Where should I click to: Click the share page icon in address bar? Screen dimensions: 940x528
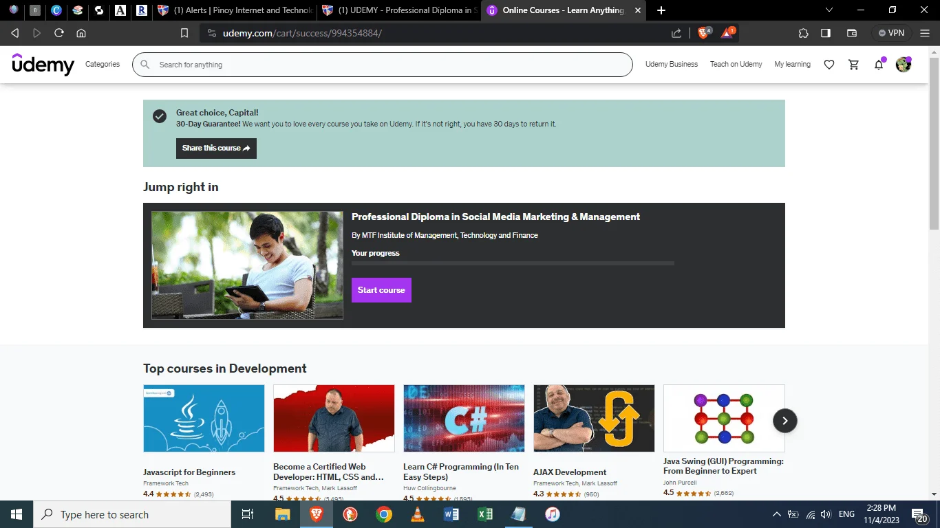(676, 33)
